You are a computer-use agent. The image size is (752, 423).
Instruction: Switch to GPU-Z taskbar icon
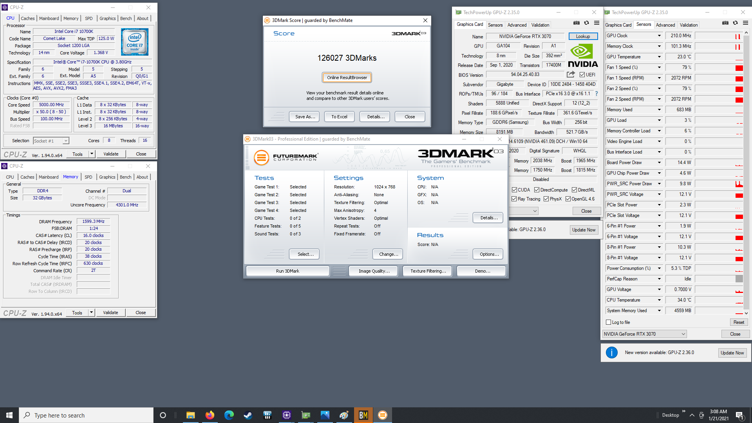[x=306, y=415]
